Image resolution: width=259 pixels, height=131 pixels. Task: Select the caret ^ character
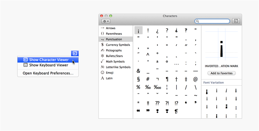(x=148, y=54)
